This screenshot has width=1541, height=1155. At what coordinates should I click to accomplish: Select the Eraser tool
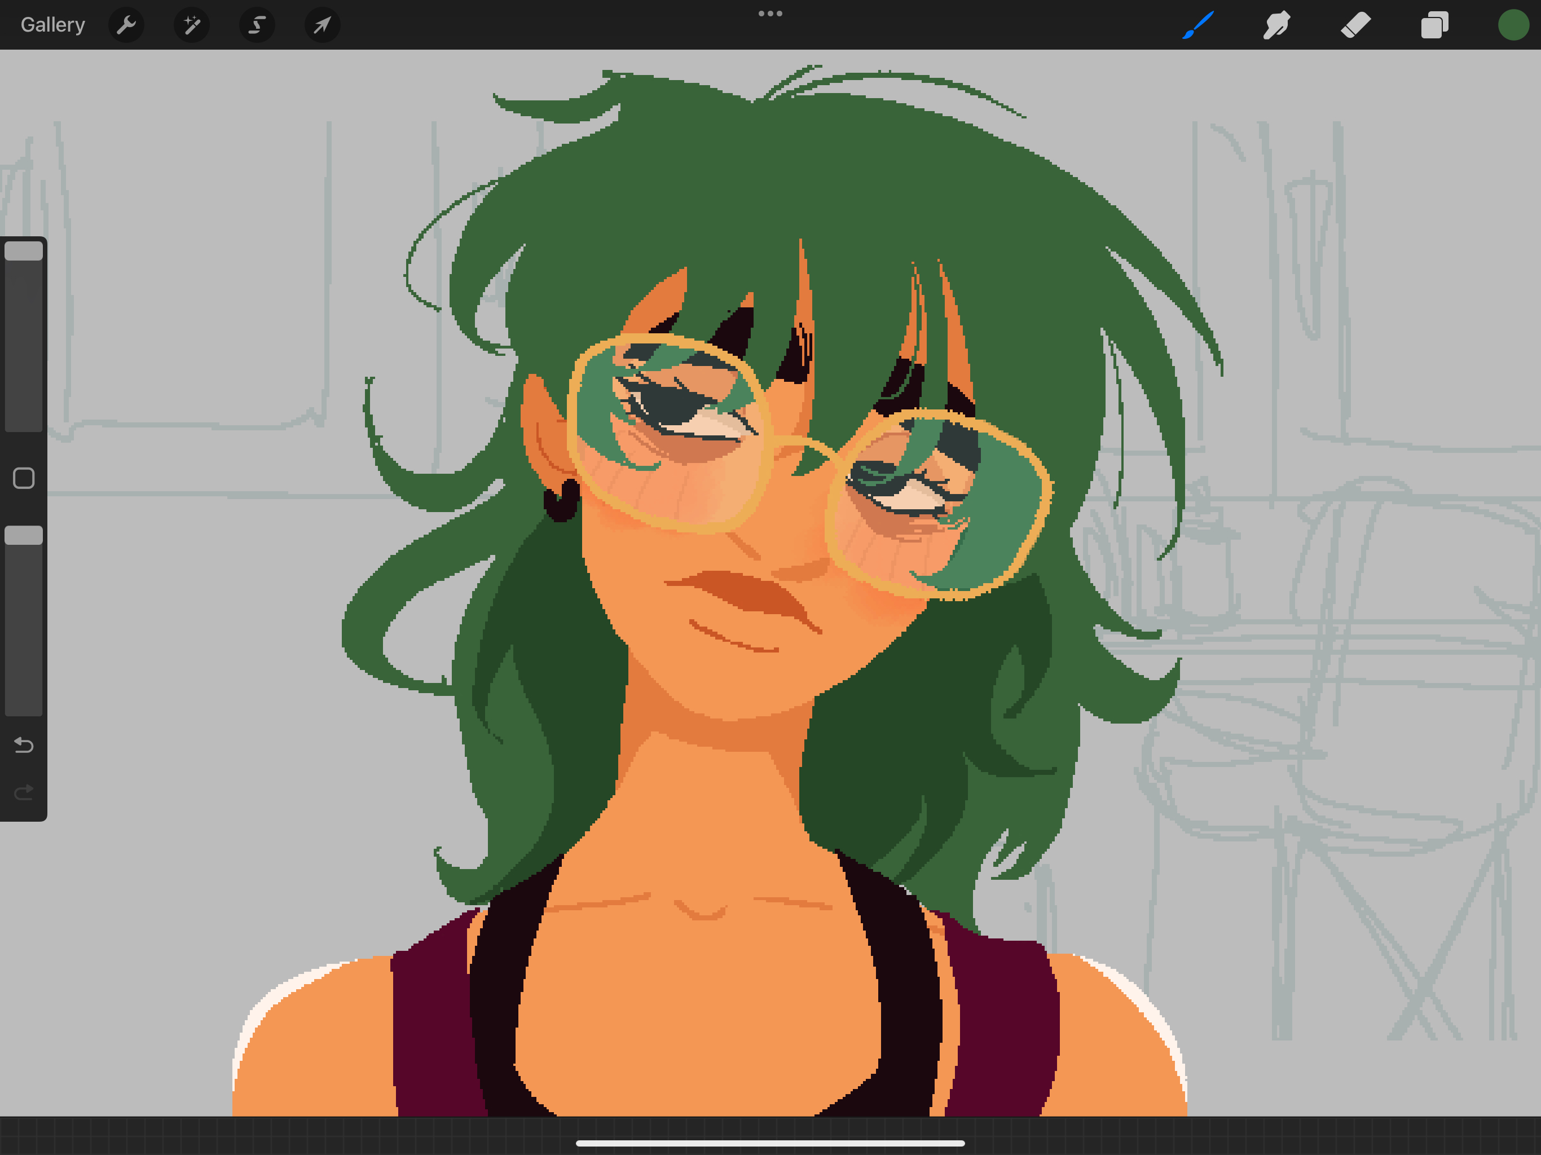[x=1355, y=26]
